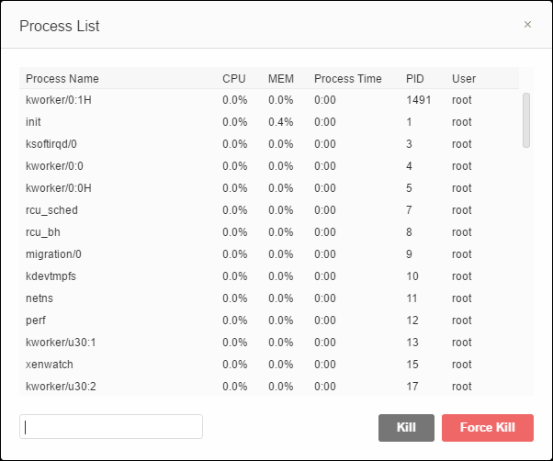Click the text input field beside Kill
The height and width of the screenshot is (461, 553).
(111, 427)
